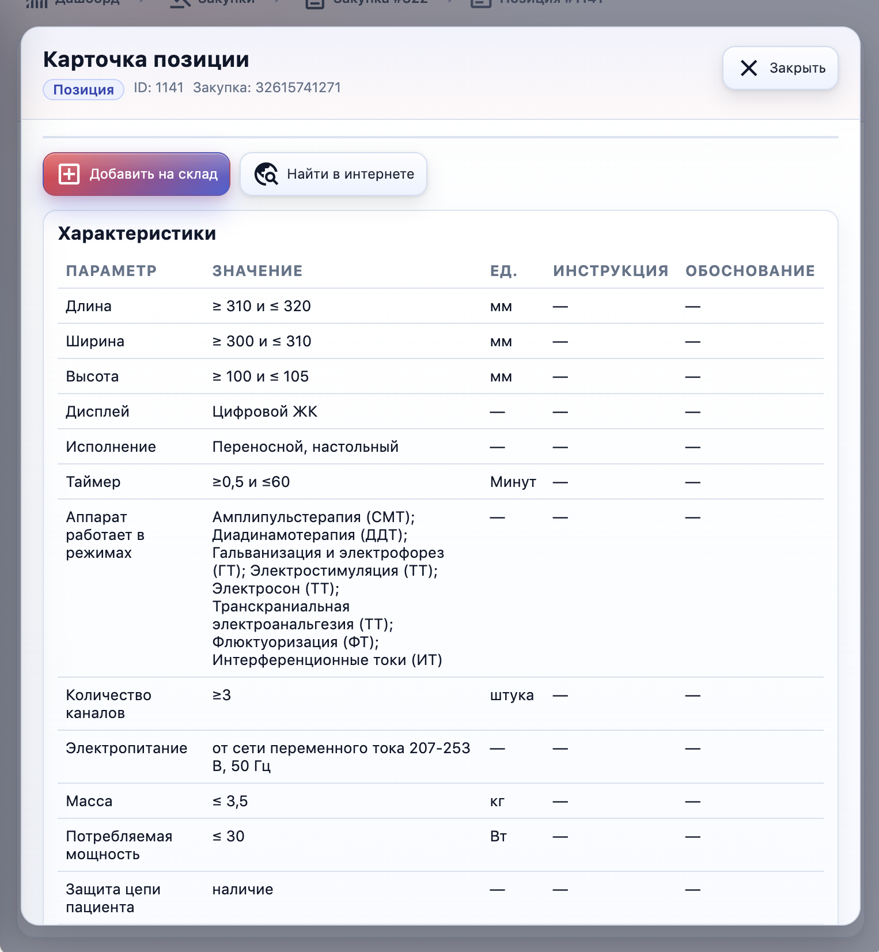Select the 'Исполнение' parameter cell
The width and height of the screenshot is (879, 952).
pyautogui.click(x=111, y=447)
